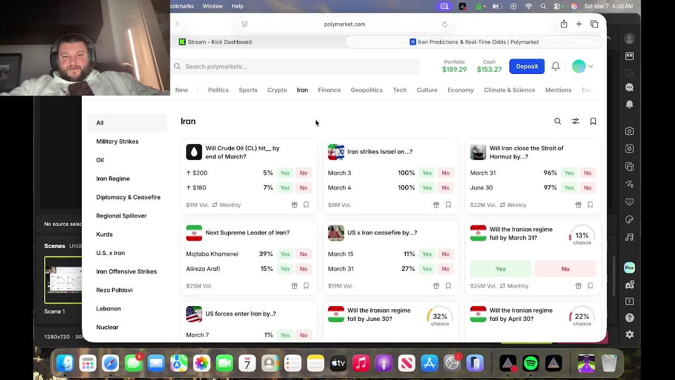Open Spotlight search in the menu bar
The height and width of the screenshot is (380, 675).
543,6
